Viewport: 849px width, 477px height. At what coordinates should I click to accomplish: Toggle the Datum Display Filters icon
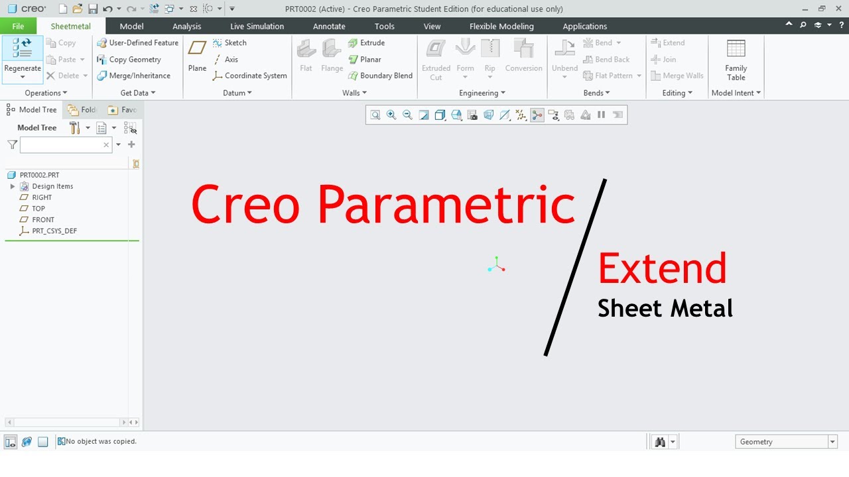(x=521, y=115)
